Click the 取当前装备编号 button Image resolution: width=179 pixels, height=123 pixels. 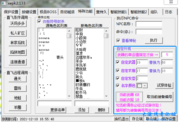pyautogui.click(x=160, y=97)
